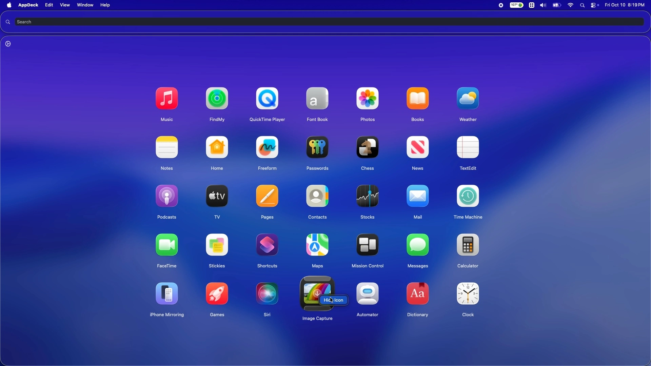Open AppDeck settings gear
The image size is (651, 366).
click(x=8, y=44)
